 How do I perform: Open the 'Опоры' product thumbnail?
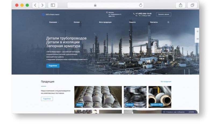pos(98,97)
